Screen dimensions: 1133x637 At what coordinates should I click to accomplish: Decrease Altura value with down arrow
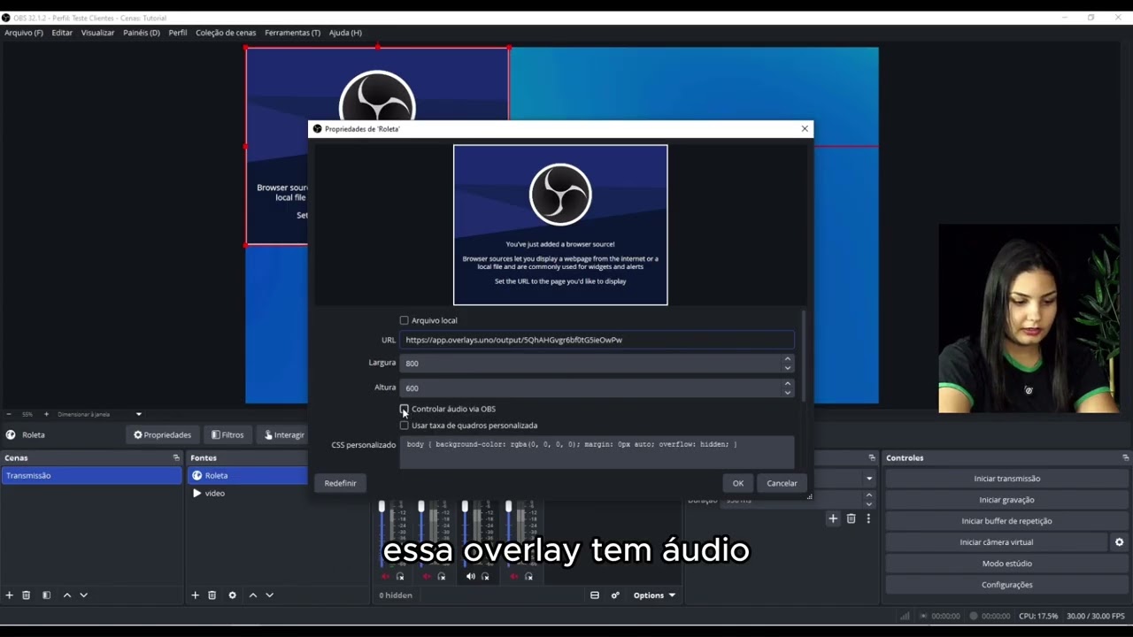pos(787,392)
